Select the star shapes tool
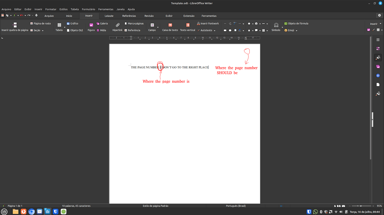384x215 pixels. pos(249,31)
